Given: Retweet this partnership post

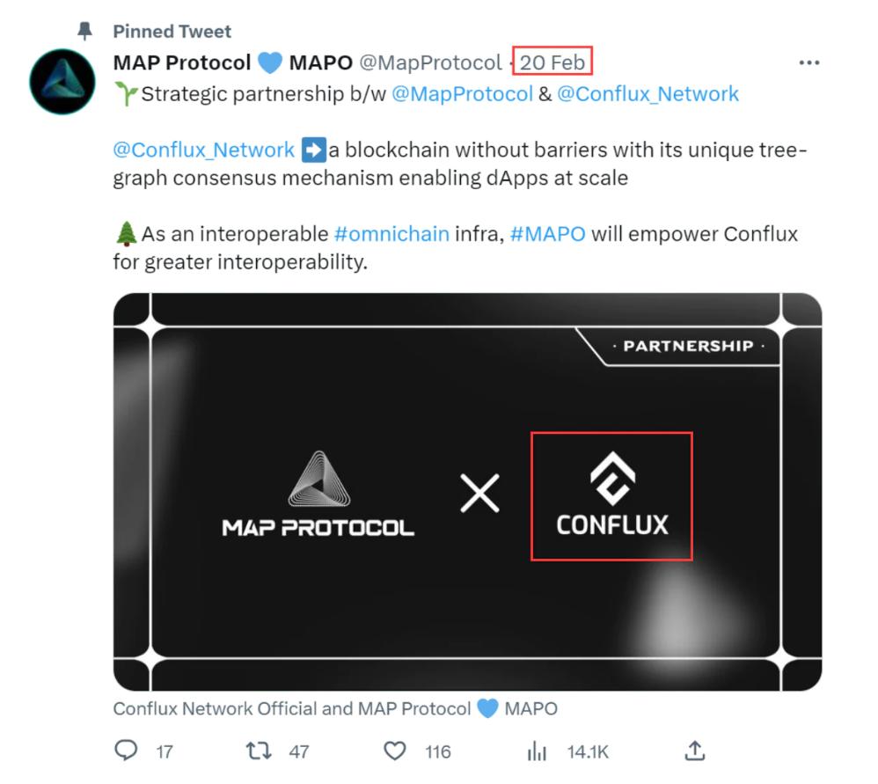Looking at the screenshot, I should [258, 751].
